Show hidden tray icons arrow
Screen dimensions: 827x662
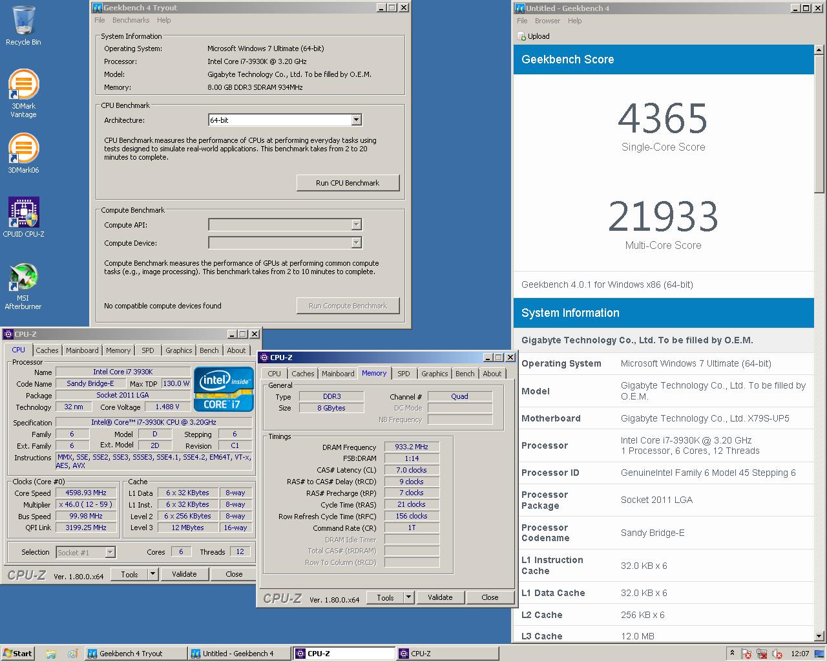[732, 654]
